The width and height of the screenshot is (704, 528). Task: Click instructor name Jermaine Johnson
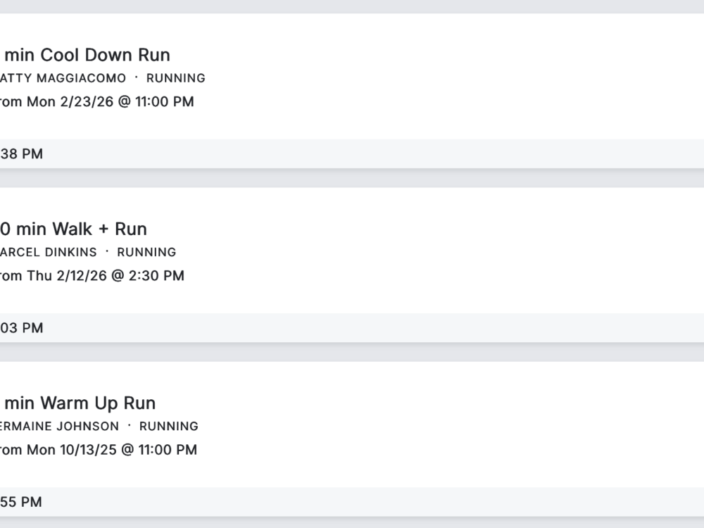click(60, 426)
